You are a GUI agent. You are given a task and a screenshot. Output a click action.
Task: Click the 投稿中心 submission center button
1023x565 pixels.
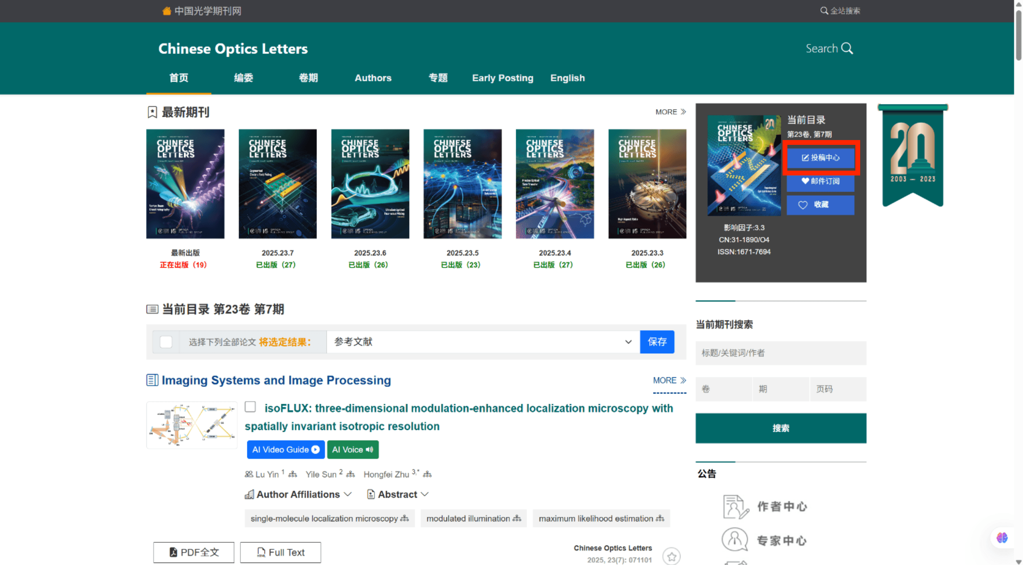pos(821,158)
